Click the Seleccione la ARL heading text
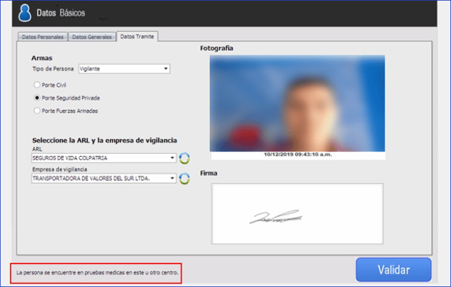451x287 pixels. pos(104,140)
